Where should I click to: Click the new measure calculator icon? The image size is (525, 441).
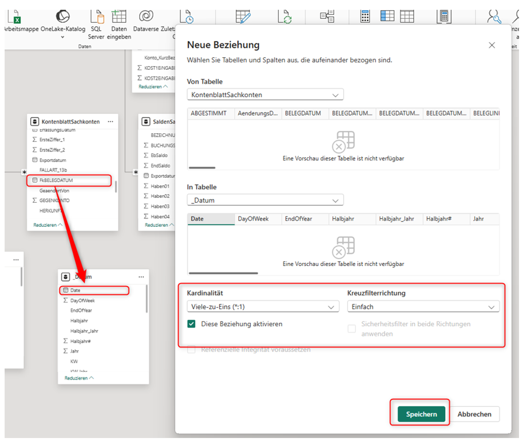pyautogui.click(x=365, y=16)
